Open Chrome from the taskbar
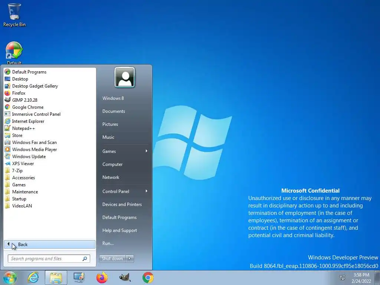Image resolution: width=380 pixels, height=285 pixels. coord(148,278)
